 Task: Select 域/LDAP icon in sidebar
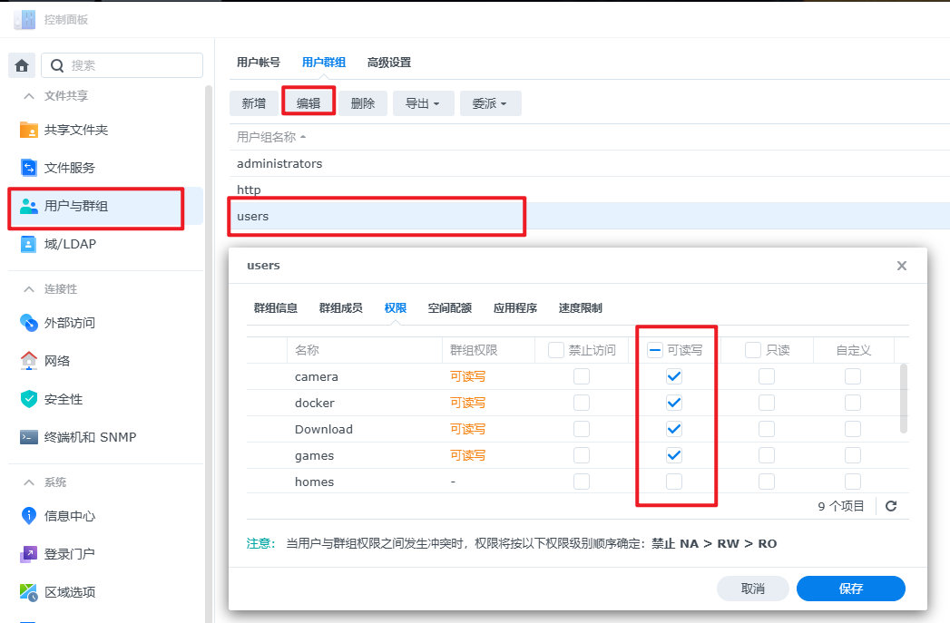point(29,244)
